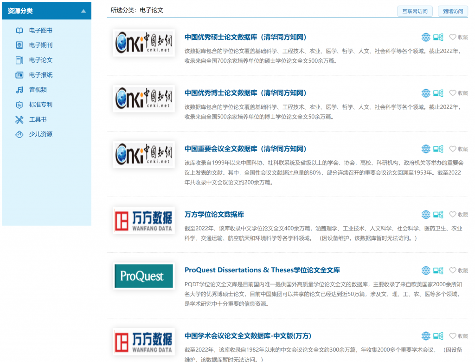The height and width of the screenshot is (362, 475).
Task: Open ProQuest Dissertations & Theses link
Action: [263, 270]
